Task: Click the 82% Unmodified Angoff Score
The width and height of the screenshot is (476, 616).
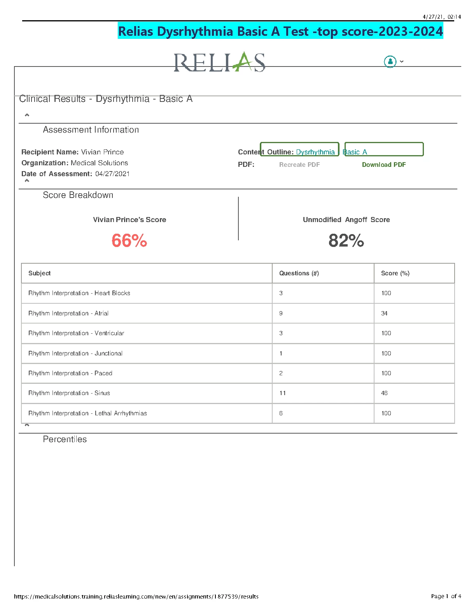Action: (346, 240)
